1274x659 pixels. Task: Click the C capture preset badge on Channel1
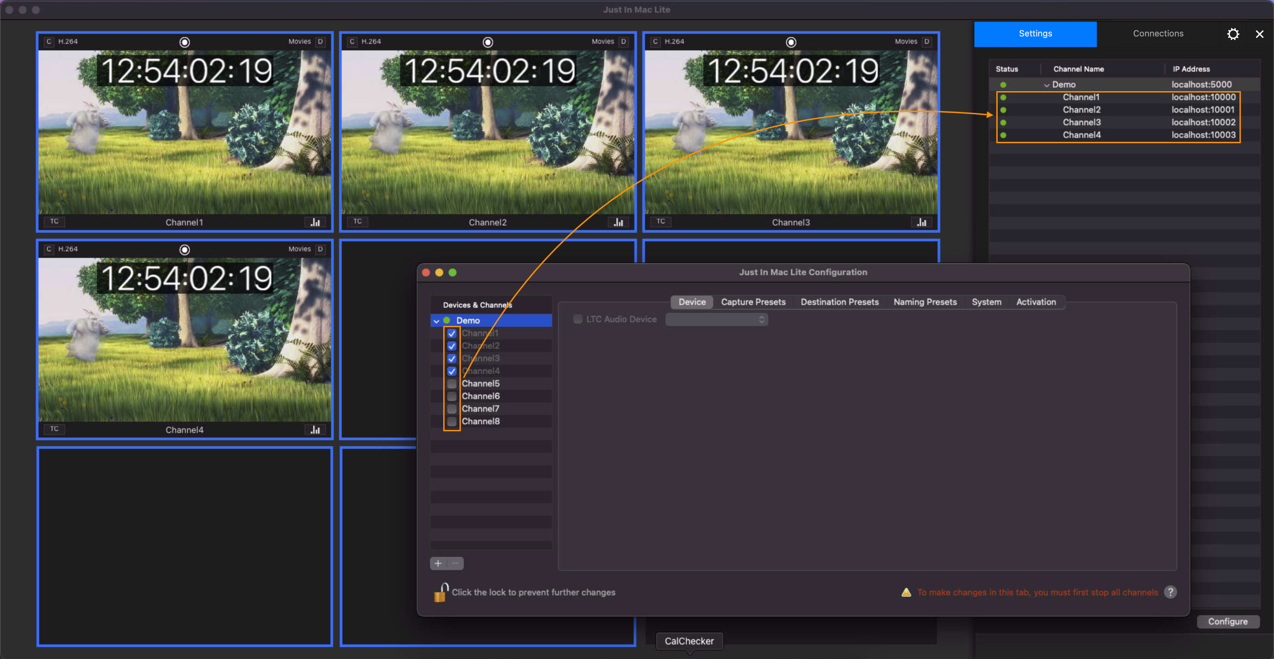(48, 41)
